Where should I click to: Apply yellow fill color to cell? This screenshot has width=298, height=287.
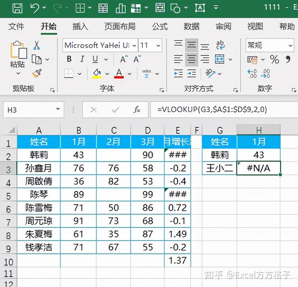pos(97,73)
